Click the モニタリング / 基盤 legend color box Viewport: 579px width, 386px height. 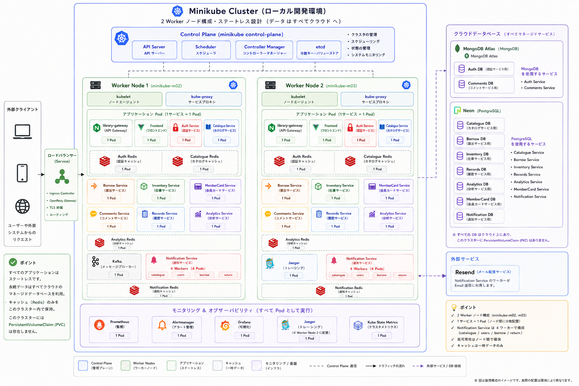coord(257,365)
